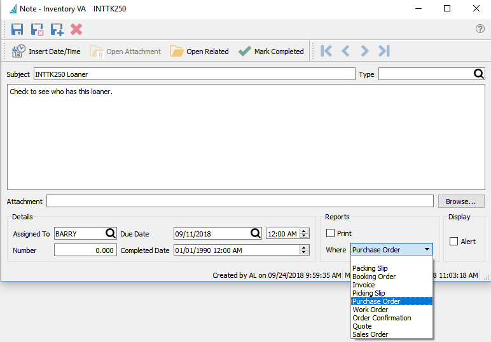Select Booking Order from the list
The width and height of the screenshot is (491, 342).
click(392, 277)
